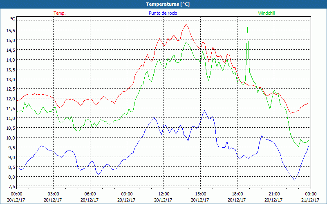
Task: Click the blue dew point peak near 15:20
Action: tap(205, 111)
